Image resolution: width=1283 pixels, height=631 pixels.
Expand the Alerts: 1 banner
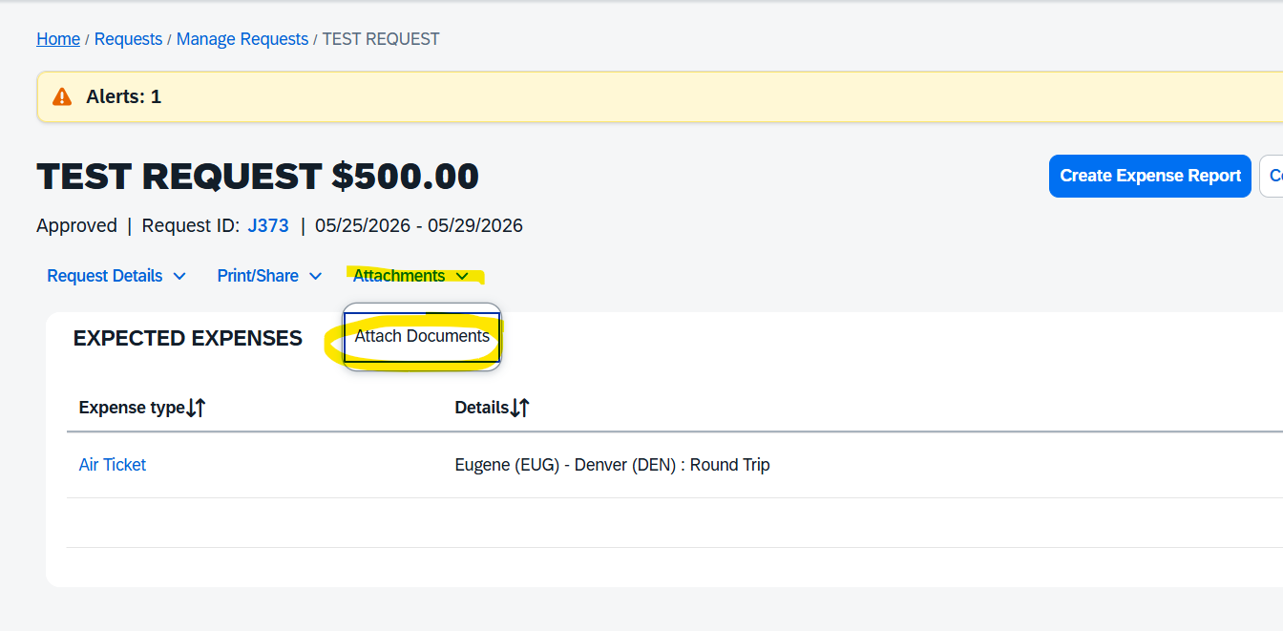click(x=123, y=96)
